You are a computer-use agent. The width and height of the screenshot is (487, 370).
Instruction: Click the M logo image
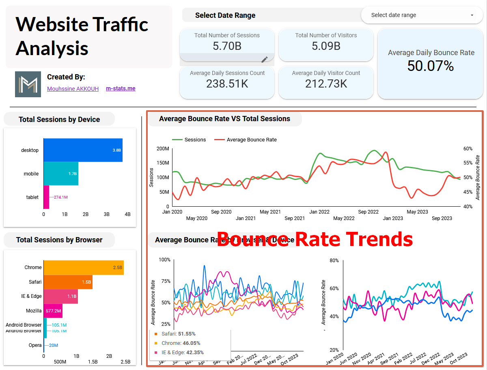[x=28, y=84]
